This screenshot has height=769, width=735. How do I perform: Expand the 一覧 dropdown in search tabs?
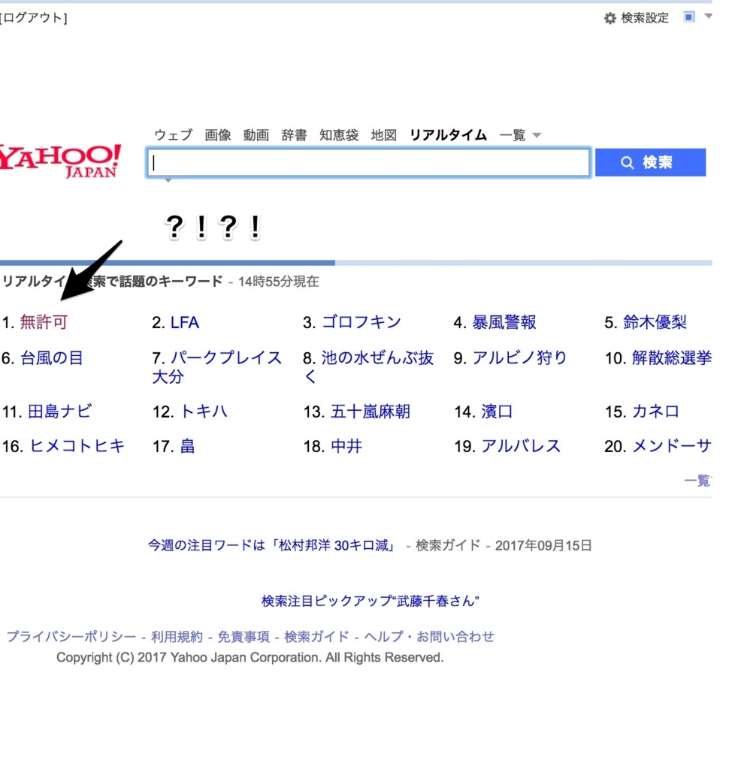[520, 135]
